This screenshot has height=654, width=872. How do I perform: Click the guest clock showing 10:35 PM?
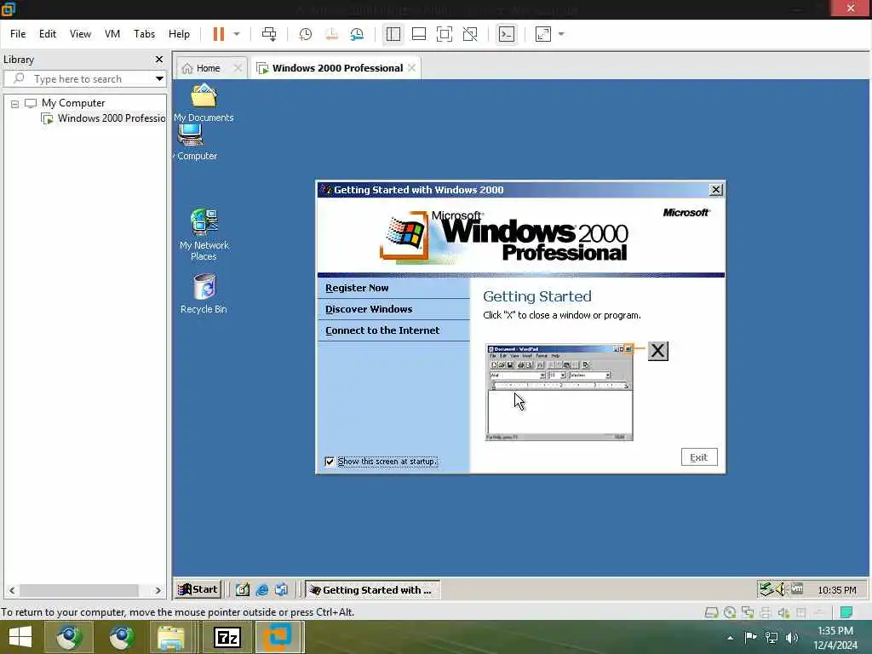click(837, 590)
